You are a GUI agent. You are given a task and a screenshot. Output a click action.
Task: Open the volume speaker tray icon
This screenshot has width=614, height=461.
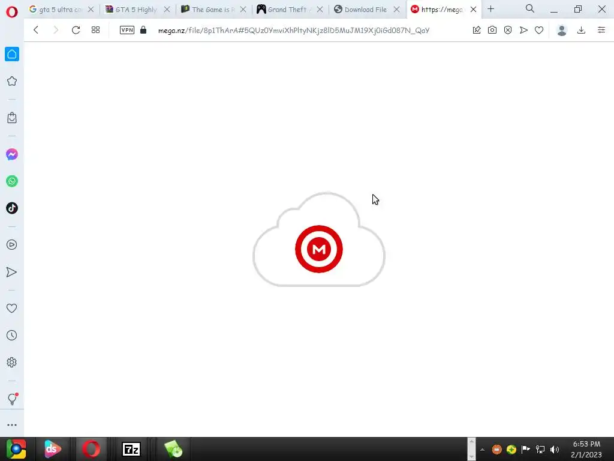[x=555, y=450]
